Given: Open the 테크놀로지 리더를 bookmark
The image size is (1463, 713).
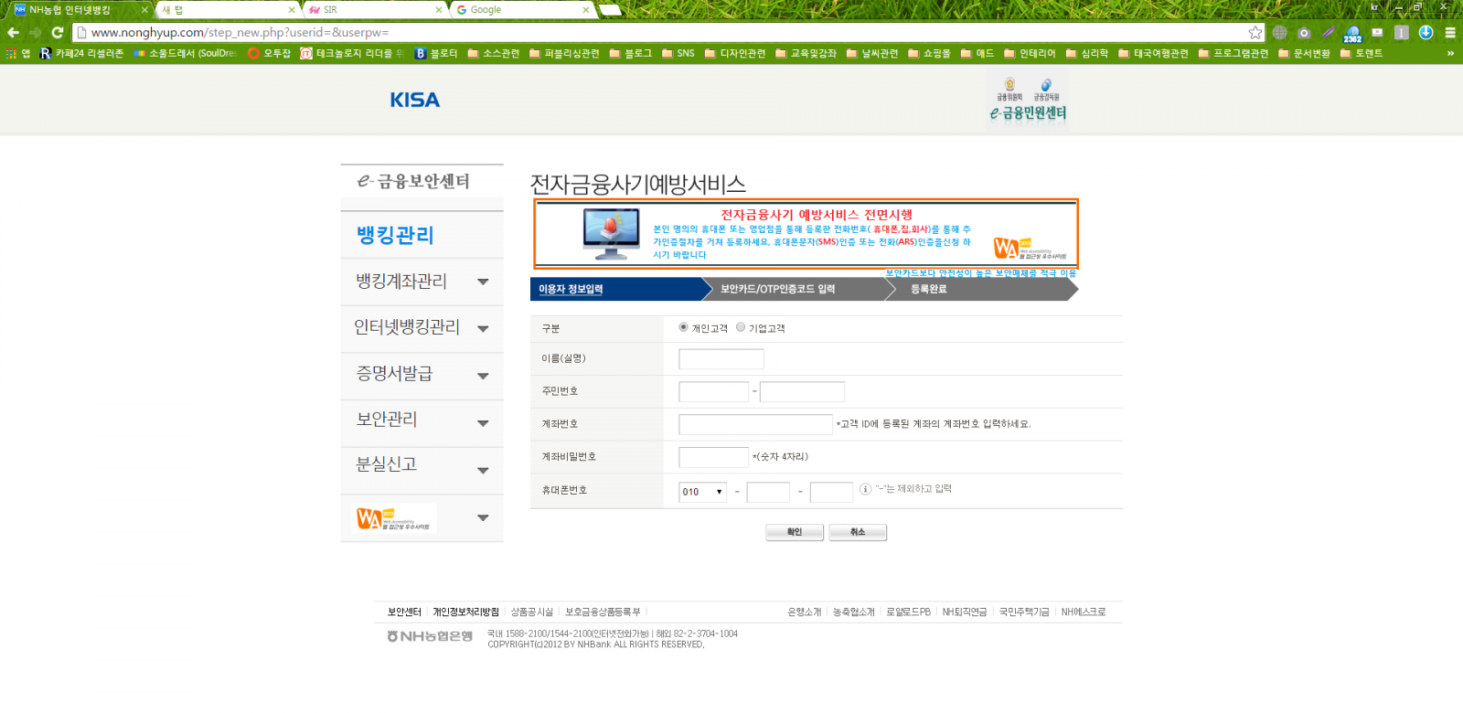Looking at the screenshot, I should click(x=351, y=53).
